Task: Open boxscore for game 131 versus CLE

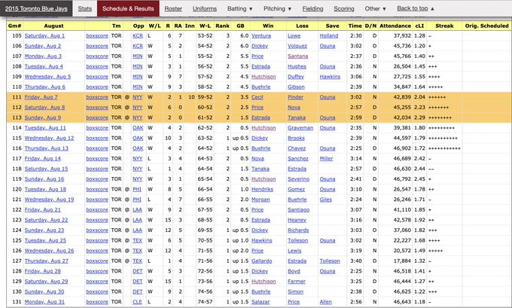Action: [97, 302]
